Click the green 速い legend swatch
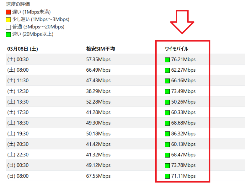This screenshot has height=184, width=251. (x=8, y=34)
